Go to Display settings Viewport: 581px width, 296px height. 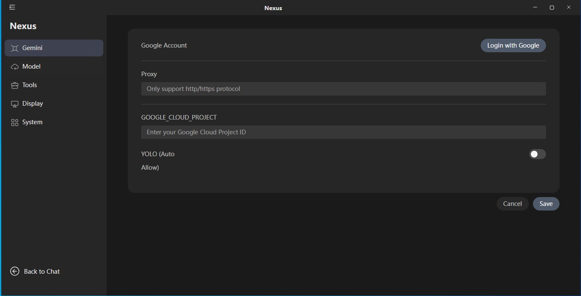[54, 104]
